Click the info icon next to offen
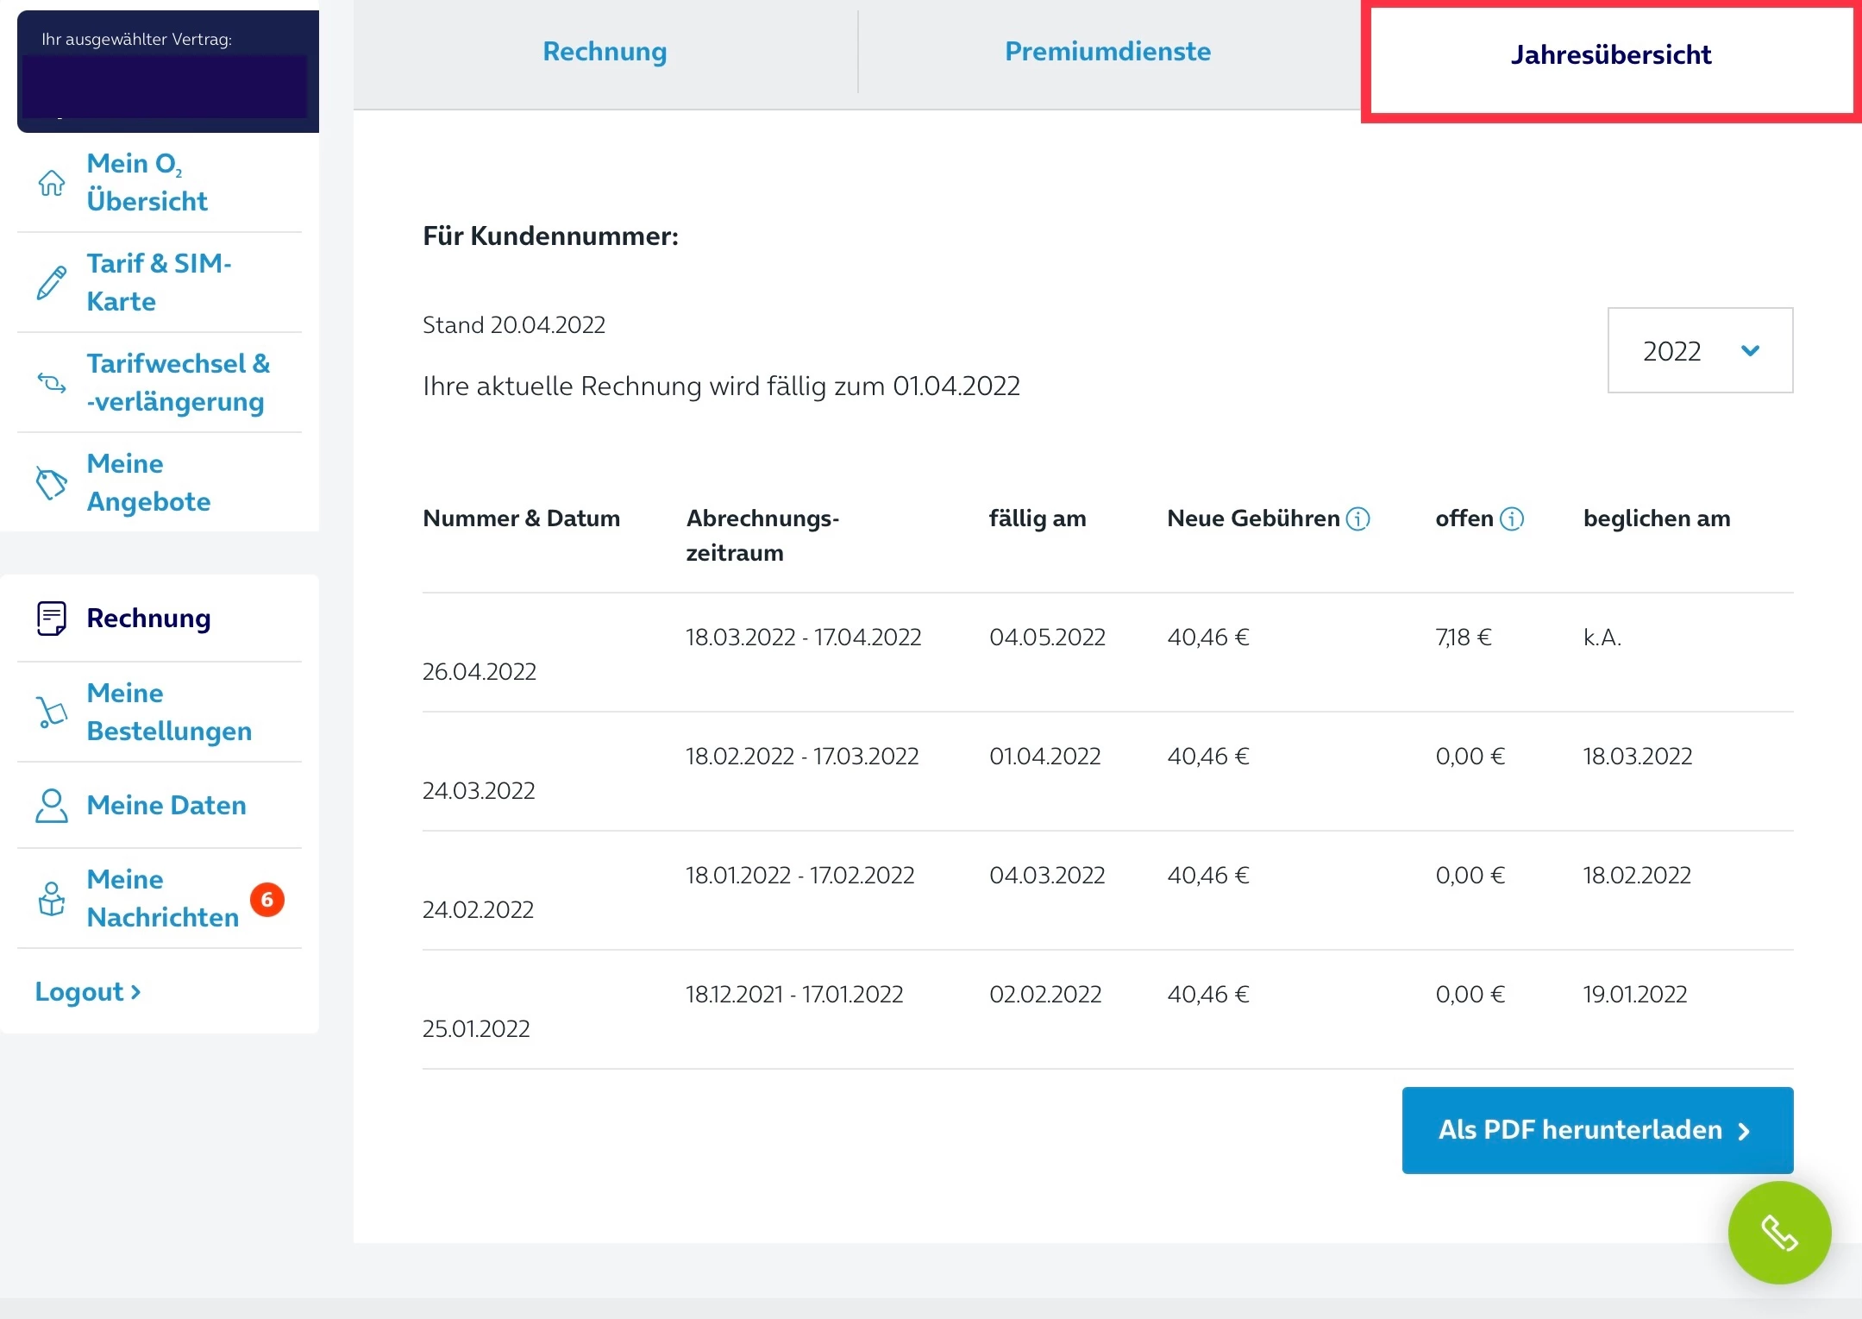This screenshot has width=1862, height=1319. pos(1511,518)
